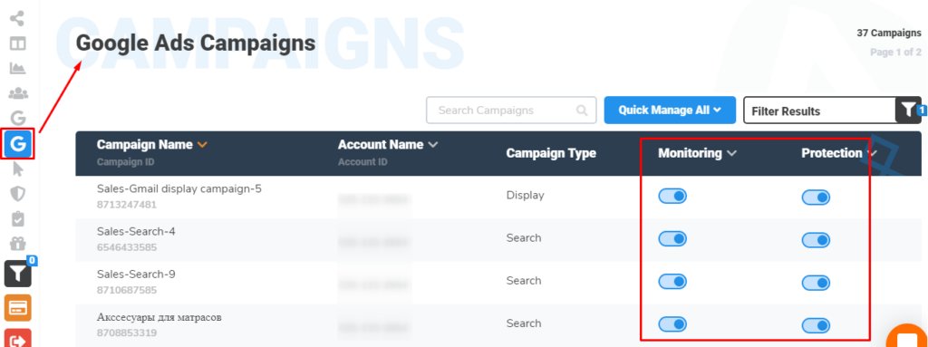This screenshot has height=347, width=928.
Task: Click campaign ID 8710687585
Action: (x=127, y=290)
